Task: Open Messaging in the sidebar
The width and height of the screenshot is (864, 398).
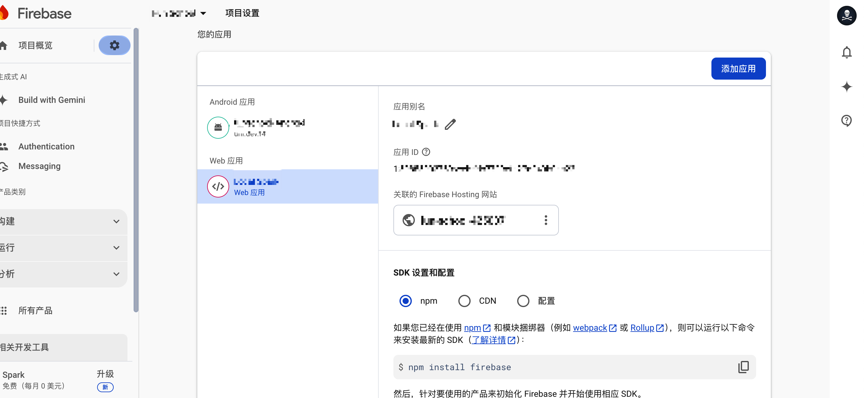Action: (x=39, y=166)
